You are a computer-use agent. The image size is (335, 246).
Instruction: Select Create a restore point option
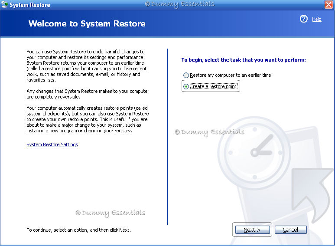pos(211,86)
